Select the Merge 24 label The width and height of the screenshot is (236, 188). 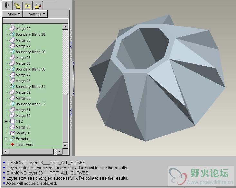(x=23, y=46)
